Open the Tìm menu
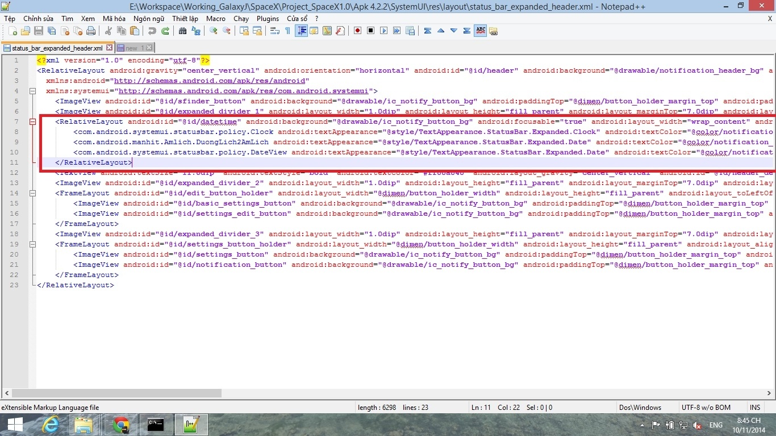 tap(67, 19)
